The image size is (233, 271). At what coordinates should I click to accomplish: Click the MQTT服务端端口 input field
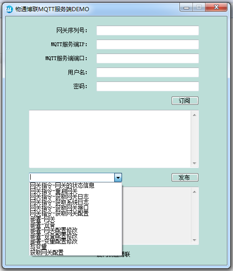[148, 58]
